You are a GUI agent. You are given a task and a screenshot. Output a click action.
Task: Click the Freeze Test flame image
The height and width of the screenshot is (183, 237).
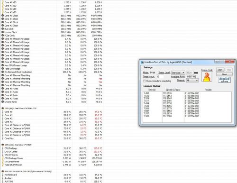click(207, 77)
